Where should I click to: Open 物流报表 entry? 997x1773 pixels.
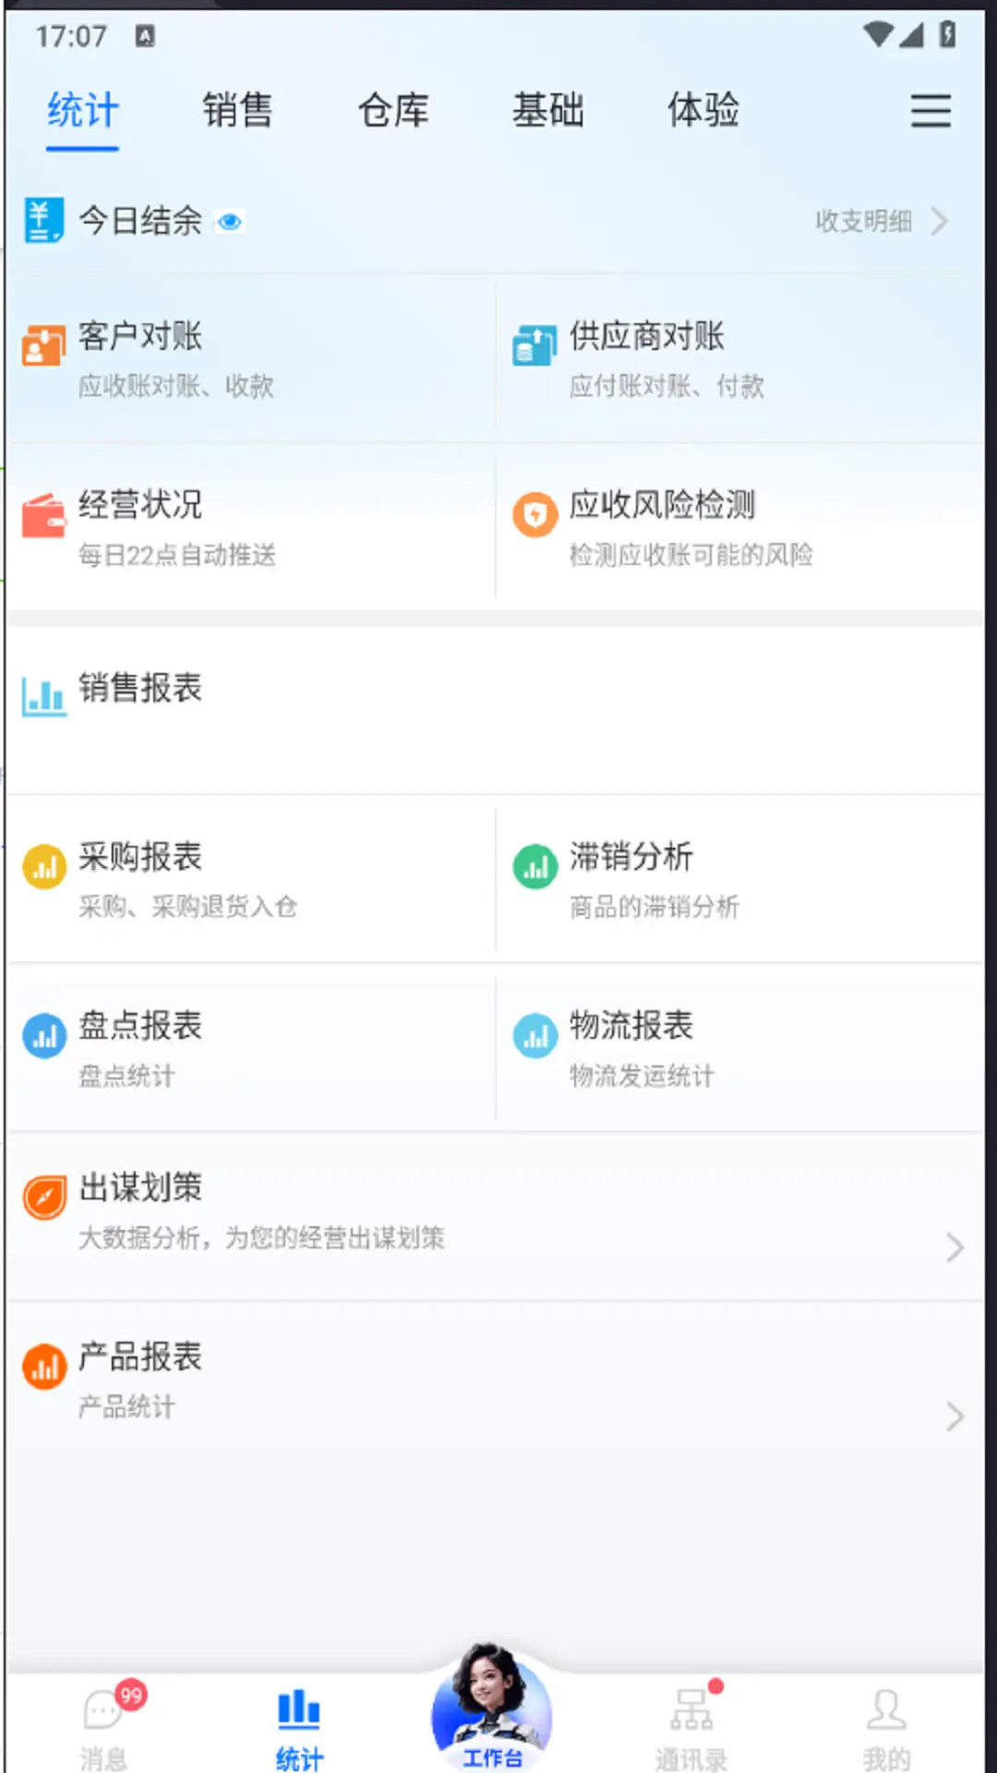point(739,1047)
